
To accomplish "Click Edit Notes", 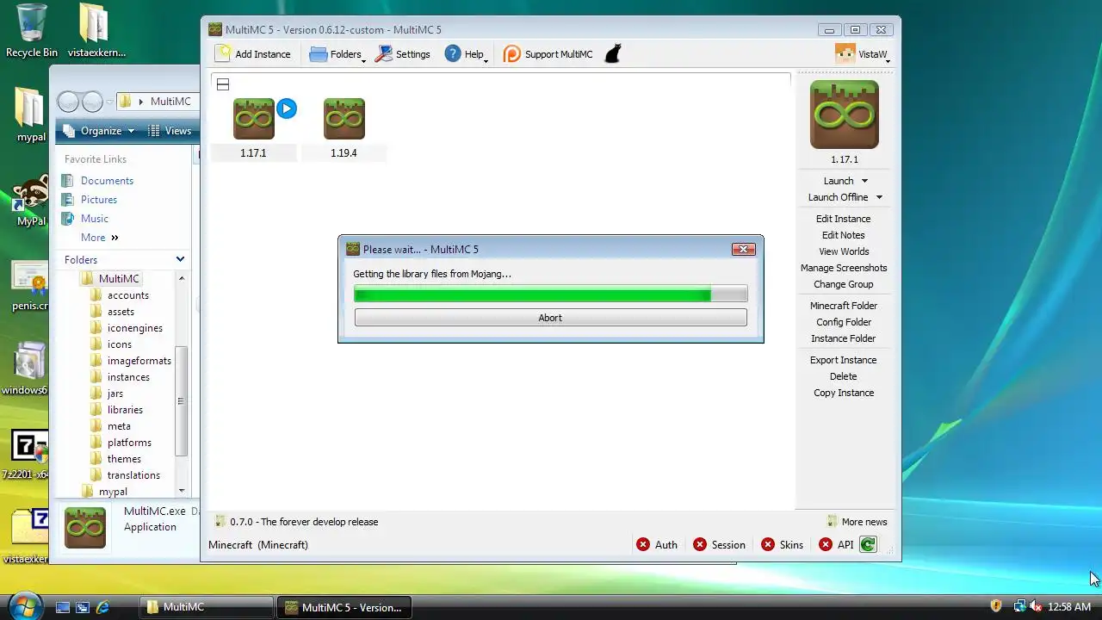I will tap(844, 235).
